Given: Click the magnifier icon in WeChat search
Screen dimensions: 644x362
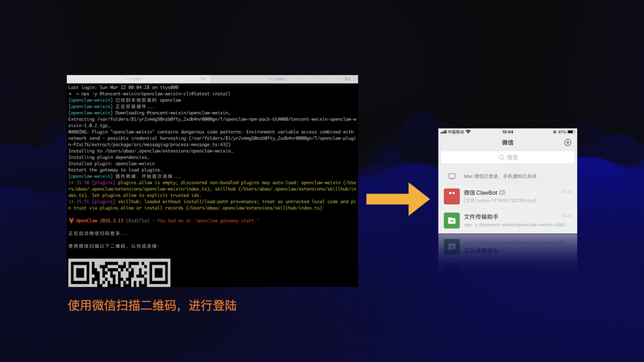Looking at the screenshot, I should pyautogui.click(x=501, y=157).
